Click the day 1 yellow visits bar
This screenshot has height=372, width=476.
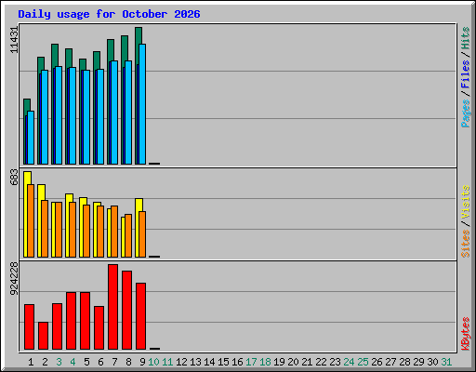click(27, 179)
